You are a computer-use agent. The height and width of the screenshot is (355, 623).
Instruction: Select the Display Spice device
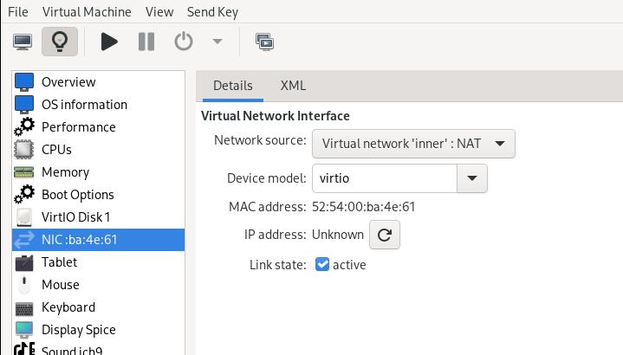[78, 330]
